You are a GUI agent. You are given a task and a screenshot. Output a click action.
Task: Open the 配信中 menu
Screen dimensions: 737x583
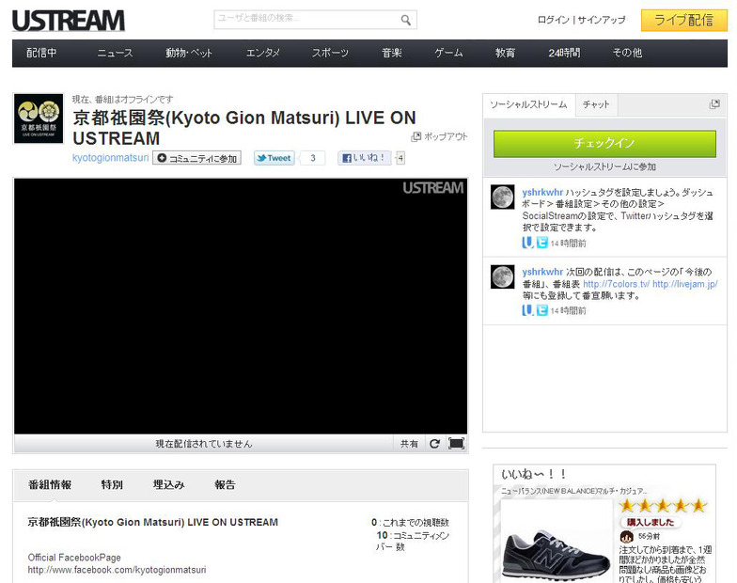[x=41, y=53]
